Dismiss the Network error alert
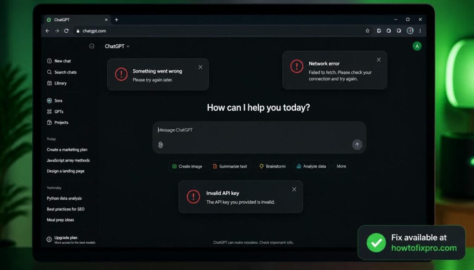 [379, 60]
